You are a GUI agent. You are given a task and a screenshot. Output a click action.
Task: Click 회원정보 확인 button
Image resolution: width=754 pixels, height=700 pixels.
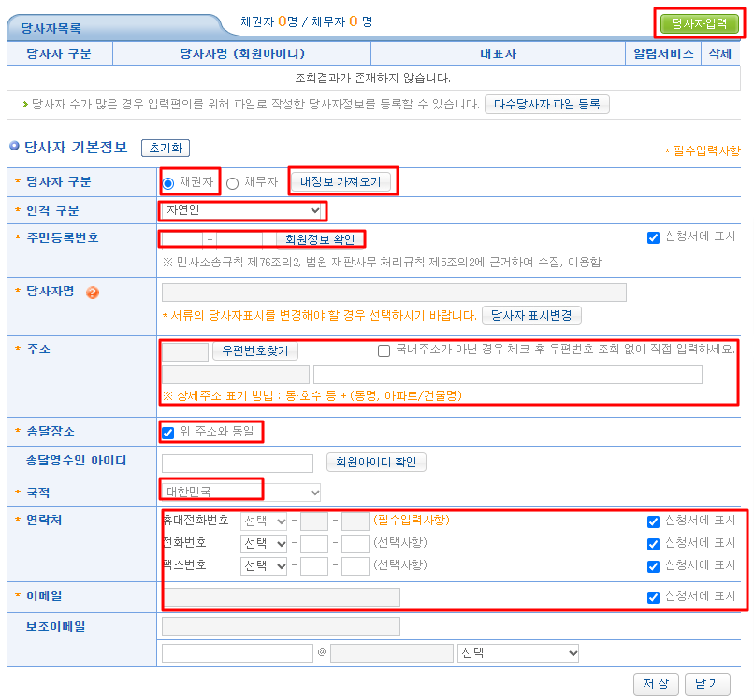320,239
